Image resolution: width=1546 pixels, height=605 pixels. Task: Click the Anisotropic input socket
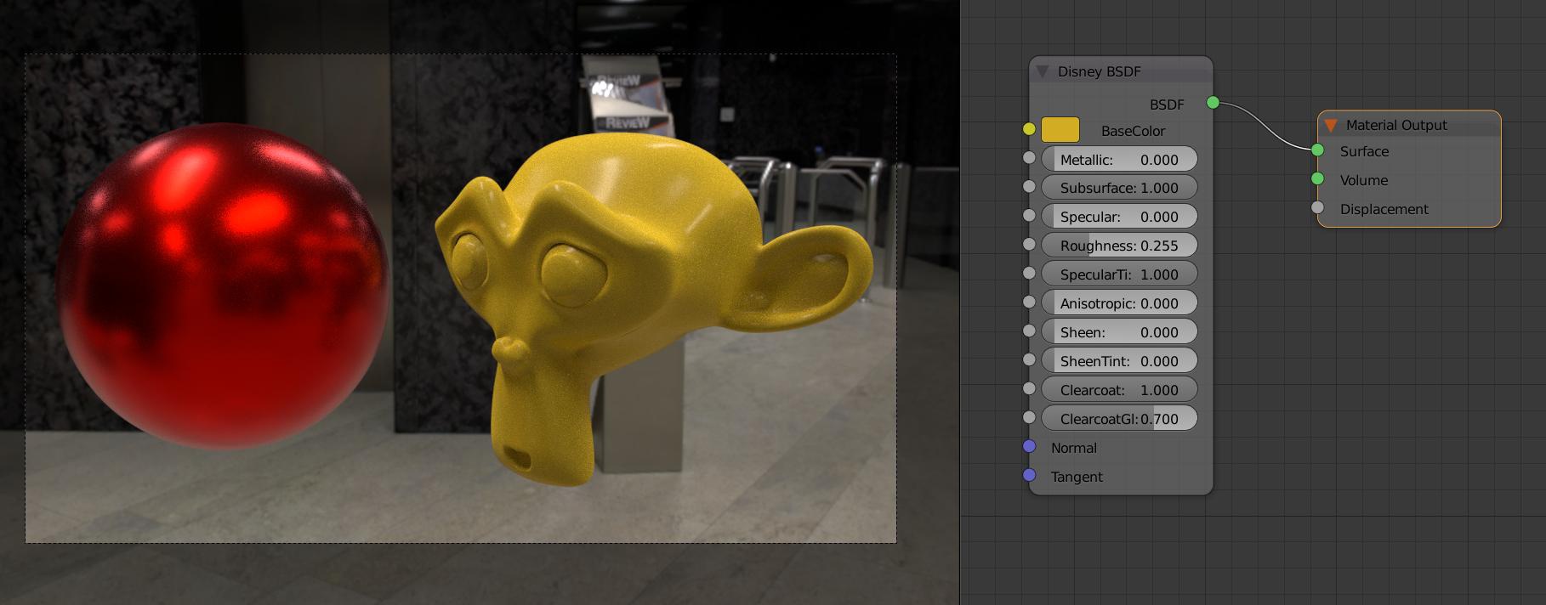(1029, 302)
